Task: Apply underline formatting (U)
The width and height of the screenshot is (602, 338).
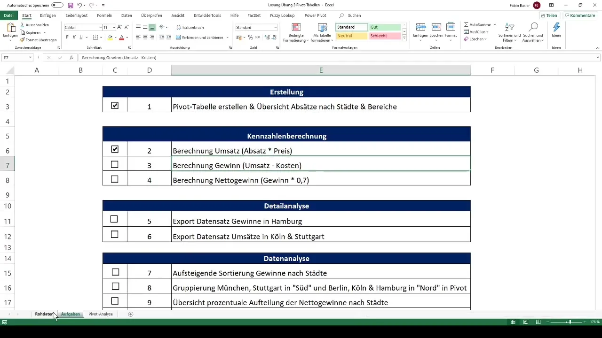Action: pyautogui.click(x=81, y=37)
